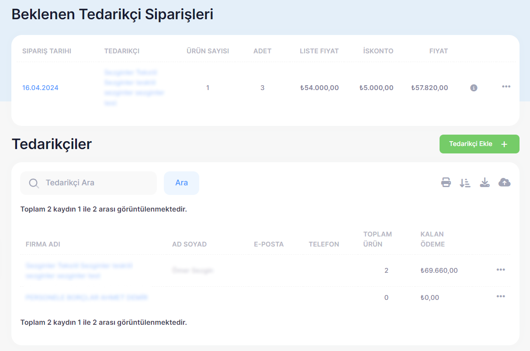The width and height of the screenshot is (530, 351).
Task: Open three-dot menu for ₺0,00 supplier row
Action: [x=501, y=296]
